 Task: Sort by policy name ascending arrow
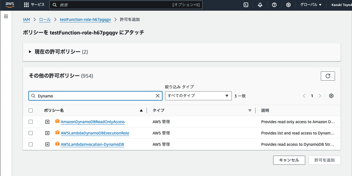pyautogui.click(x=141, y=111)
